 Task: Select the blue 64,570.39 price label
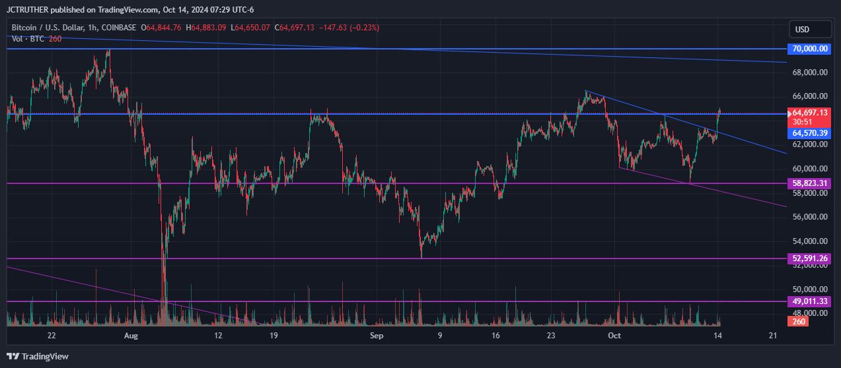click(x=809, y=133)
